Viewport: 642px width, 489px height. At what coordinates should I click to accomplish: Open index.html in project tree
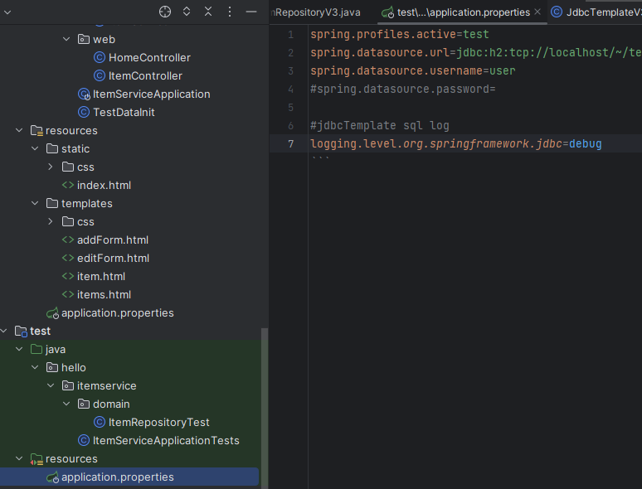(104, 185)
